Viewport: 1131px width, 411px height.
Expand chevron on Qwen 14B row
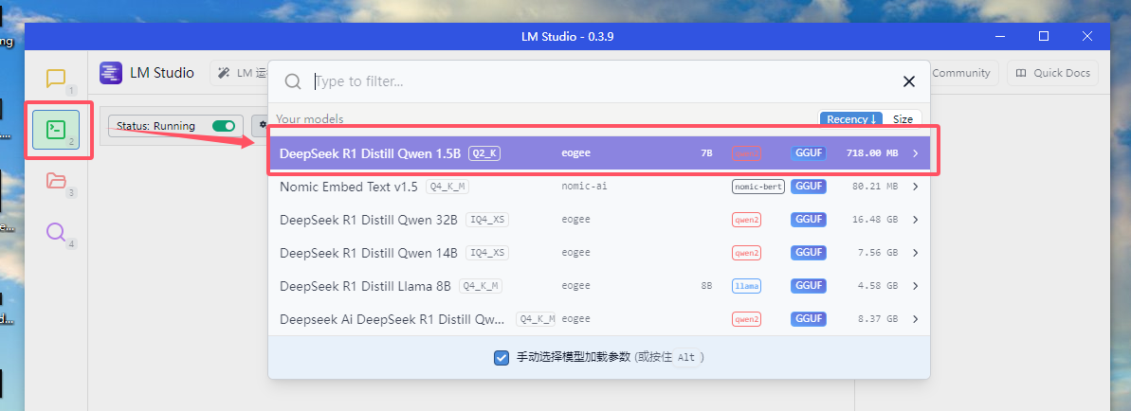[916, 253]
